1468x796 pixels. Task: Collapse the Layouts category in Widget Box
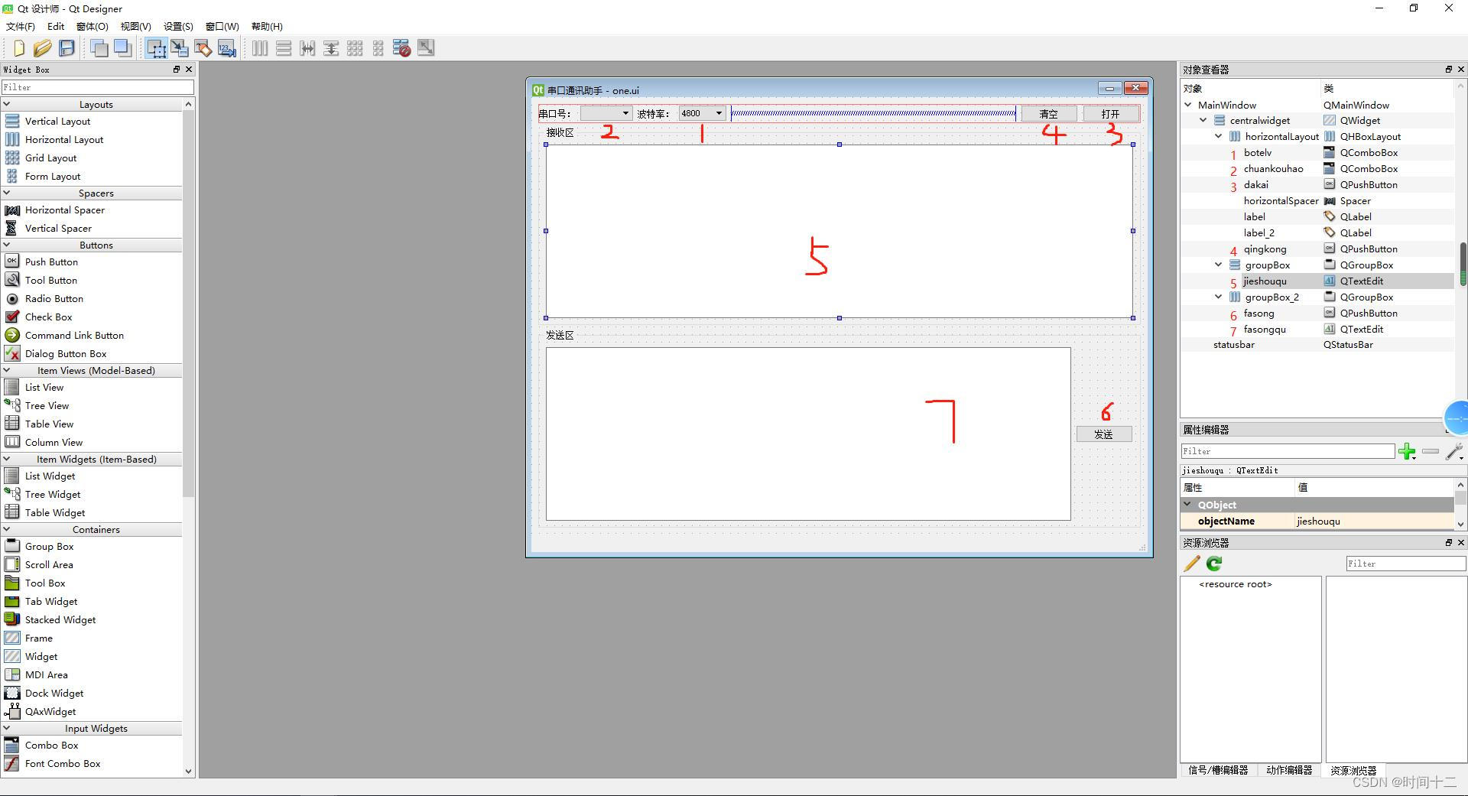pos(7,104)
